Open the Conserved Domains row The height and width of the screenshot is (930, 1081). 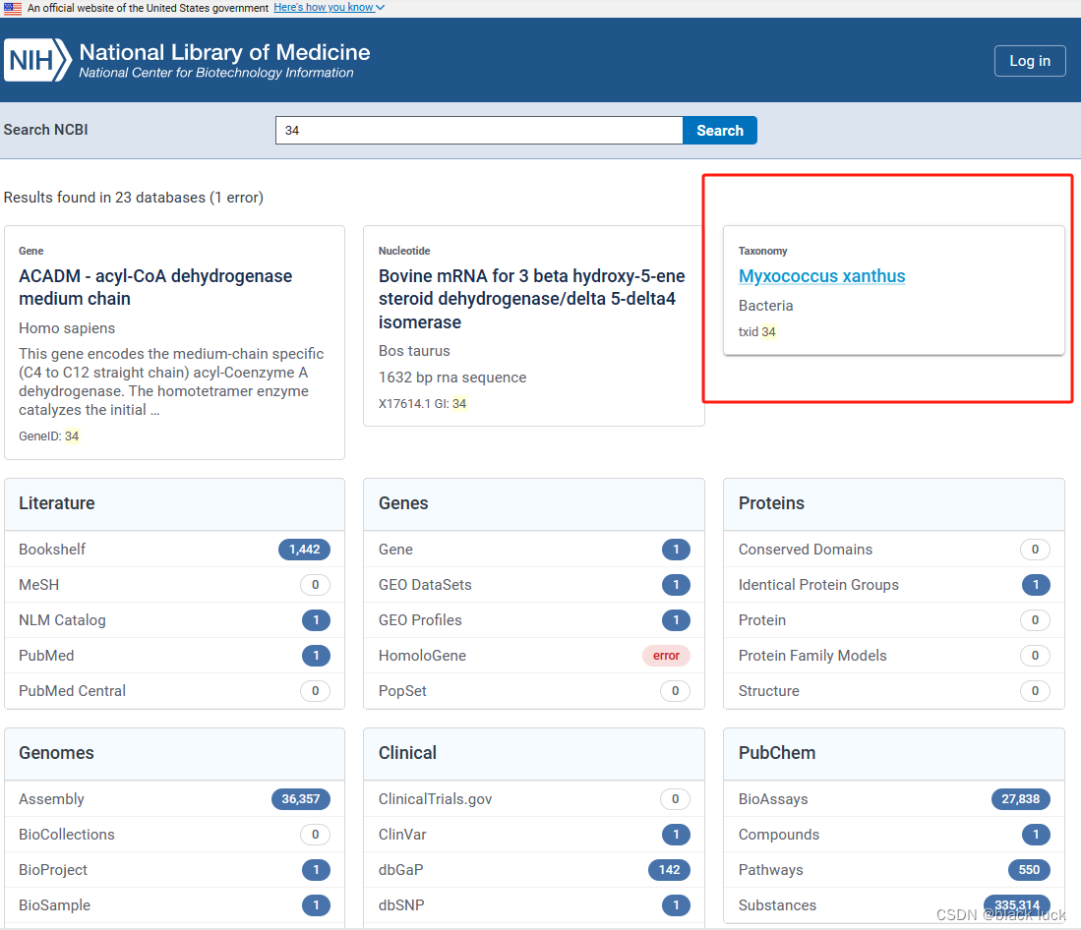[893, 549]
